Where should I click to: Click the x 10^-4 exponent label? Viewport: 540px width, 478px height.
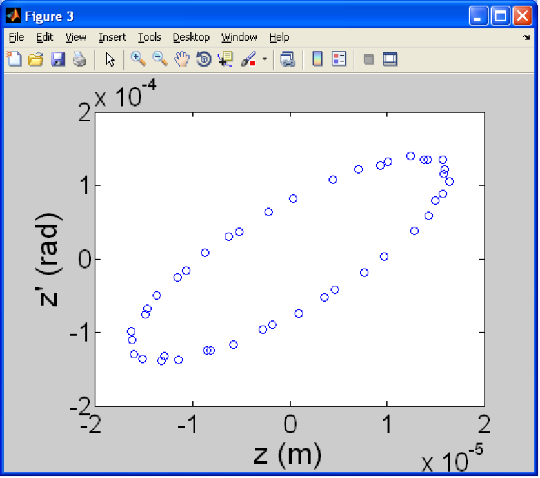click(x=125, y=93)
